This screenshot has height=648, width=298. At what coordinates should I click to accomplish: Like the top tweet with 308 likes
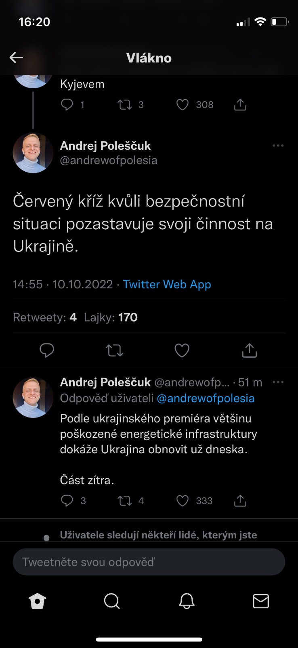(183, 105)
